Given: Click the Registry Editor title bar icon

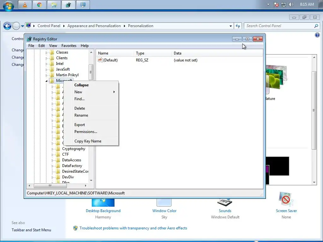Looking at the screenshot, I should [x=29, y=39].
